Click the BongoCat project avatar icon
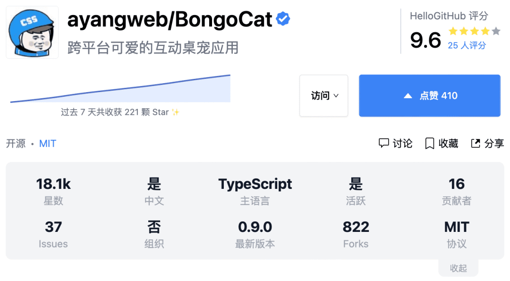 (32, 32)
